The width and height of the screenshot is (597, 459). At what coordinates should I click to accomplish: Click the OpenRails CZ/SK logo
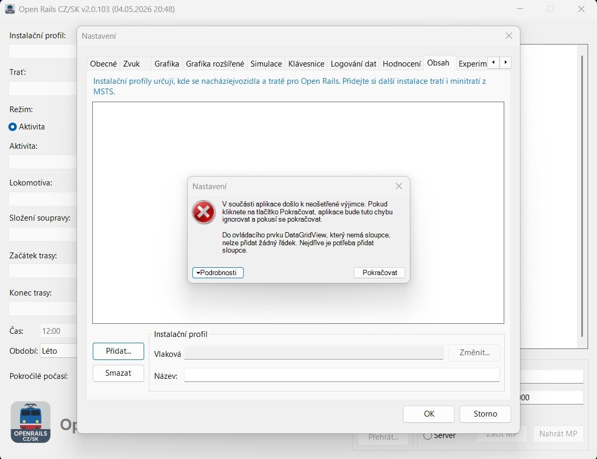click(x=30, y=422)
